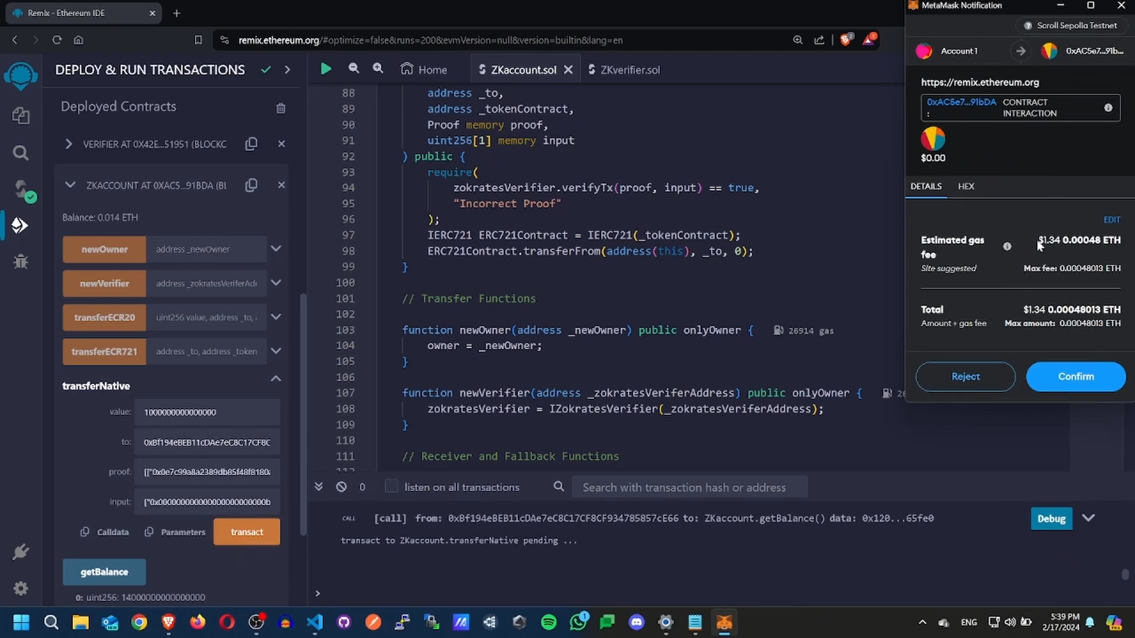This screenshot has width=1135, height=638.
Task: Switch to the ZKverifier.sol tab
Action: click(624, 69)
